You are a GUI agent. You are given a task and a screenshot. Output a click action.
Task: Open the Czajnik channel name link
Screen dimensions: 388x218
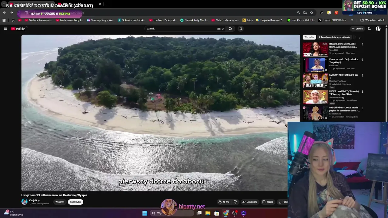33,200
